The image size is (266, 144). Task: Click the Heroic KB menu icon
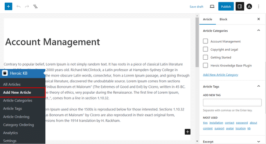(x=5, y=73)
